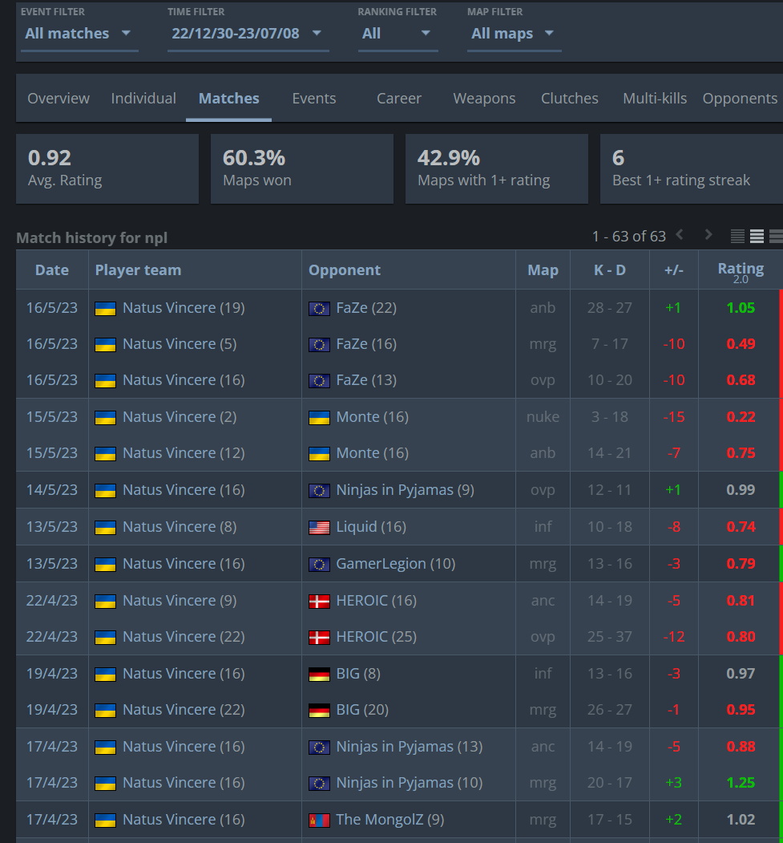
Task: Sort by the K - D column header
Action: click(610, 270)
